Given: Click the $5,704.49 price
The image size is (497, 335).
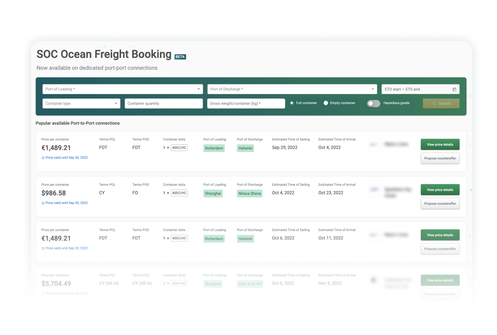Looking at the screenshot, I should 56,283.
